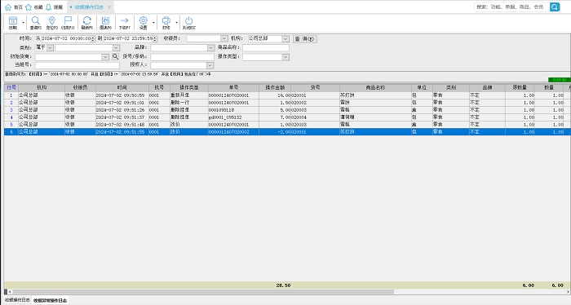The height and width of the screenshot is (305, 571).
Task: Click the supplier lookup magnifier icon
Action: tap(115, 57)
